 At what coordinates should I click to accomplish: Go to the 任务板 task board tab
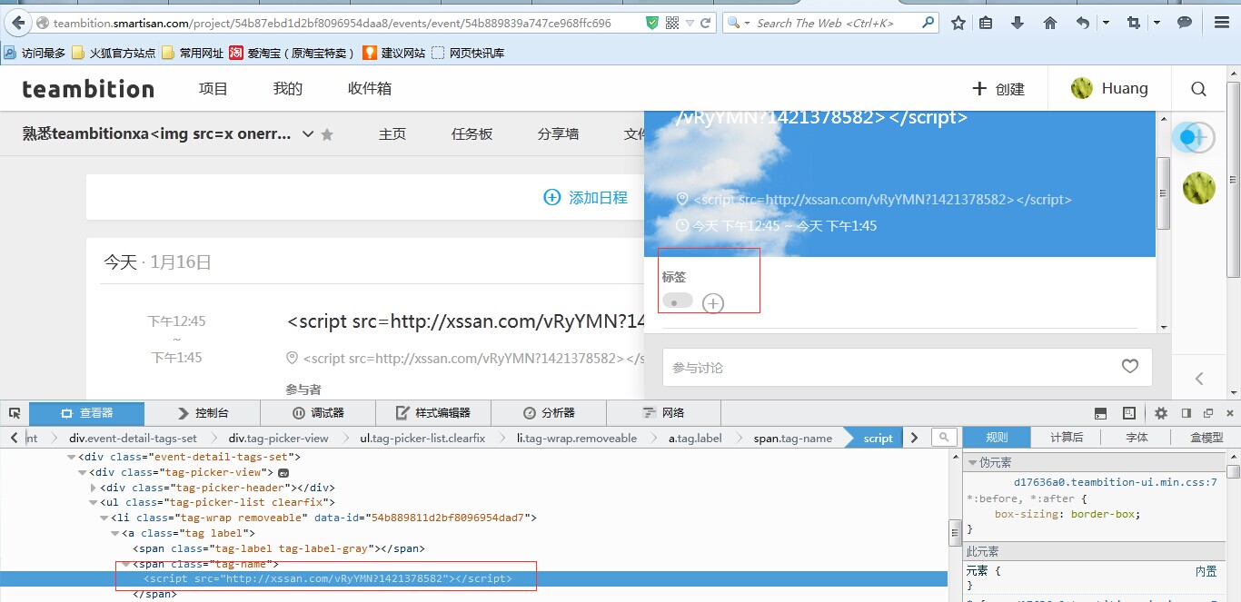pos(472,134)
